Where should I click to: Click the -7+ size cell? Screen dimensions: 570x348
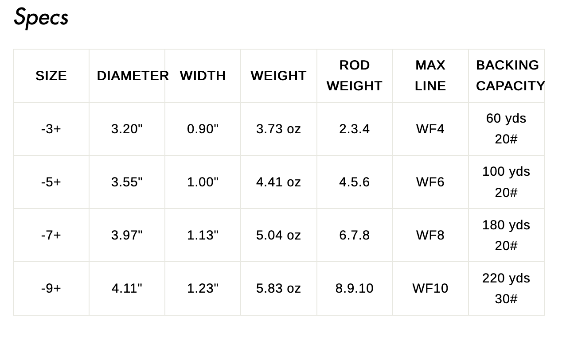(51, 235)
